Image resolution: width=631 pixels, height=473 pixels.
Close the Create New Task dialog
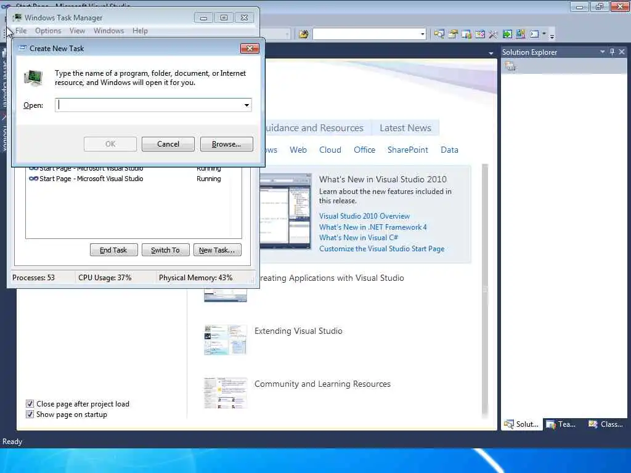tap(250, 48)
